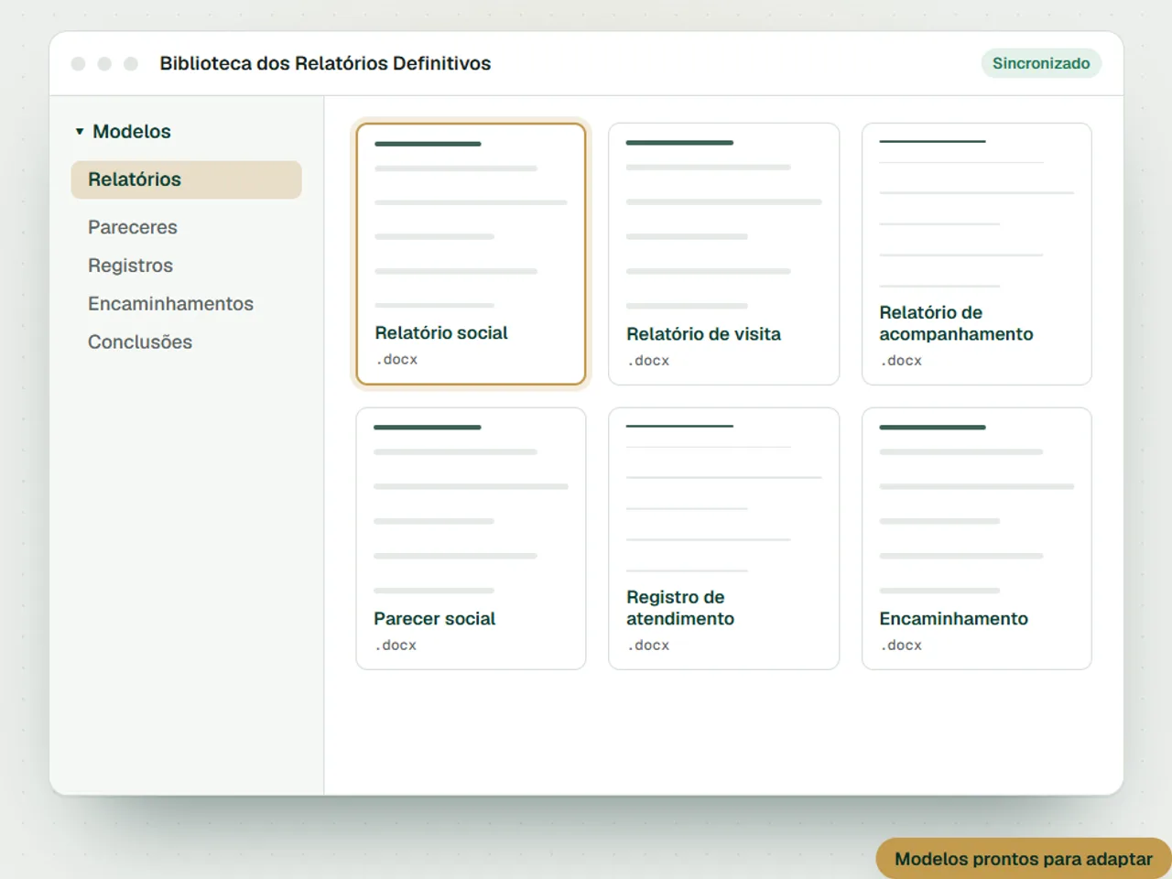This screenshot has height=879, width=1172.
Task: Click the Sincronizado status badge
Action: point(1041,63)
